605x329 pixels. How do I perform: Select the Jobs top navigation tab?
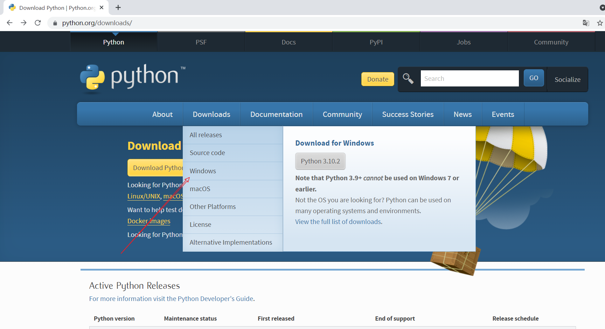pyautogui.click(x=464, y=42)
